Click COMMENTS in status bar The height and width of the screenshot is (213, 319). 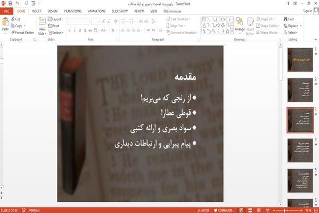[x=223, y=210]
